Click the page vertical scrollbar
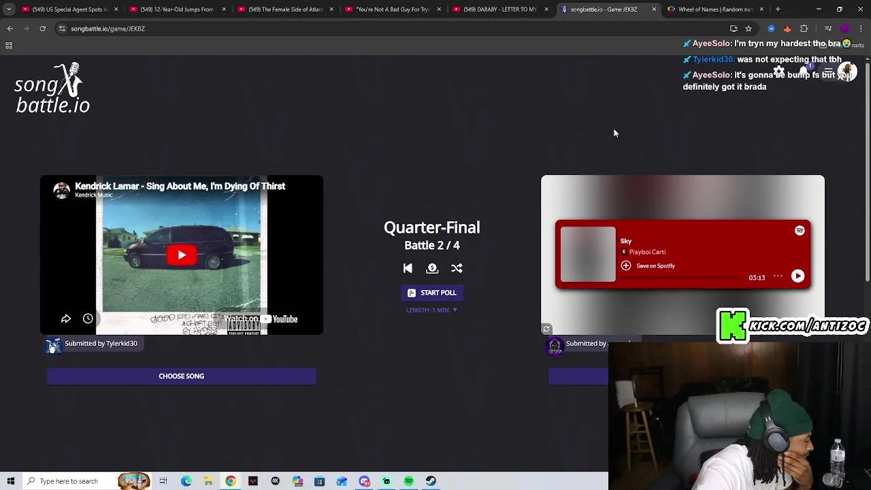Image resolution: width=871 pixels, height=490 pixels. coord(868,170)
